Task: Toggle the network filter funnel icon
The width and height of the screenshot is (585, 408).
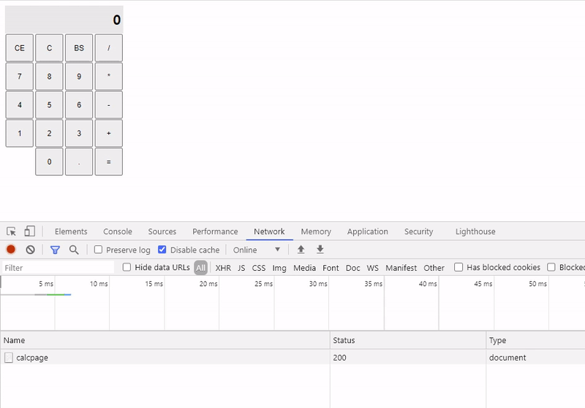Action: [55, 250]
